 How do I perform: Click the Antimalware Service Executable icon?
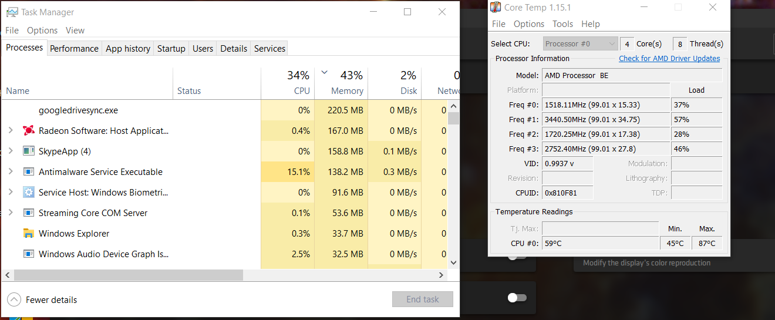28,171
